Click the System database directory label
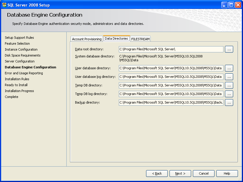Screen dimensions: 243x182 coord(95,56)
